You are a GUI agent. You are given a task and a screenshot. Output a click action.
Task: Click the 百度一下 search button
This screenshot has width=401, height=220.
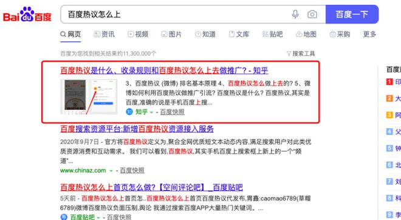point(352,15)
